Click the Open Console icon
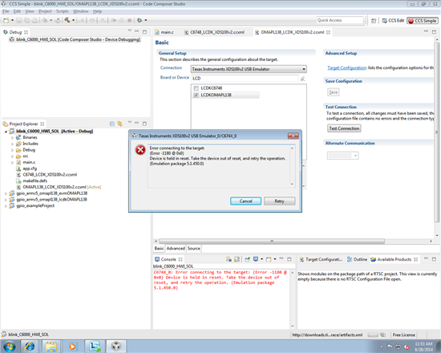This screenshot has height=353, width=441. (x=269, y=259)
